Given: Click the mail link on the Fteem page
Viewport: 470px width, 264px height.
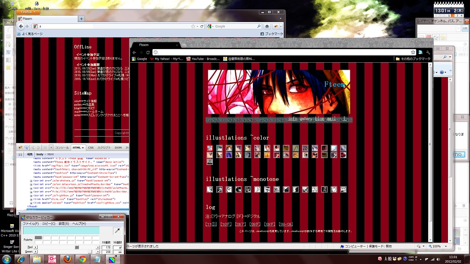Looking at the screenshot, I should 331,119.
